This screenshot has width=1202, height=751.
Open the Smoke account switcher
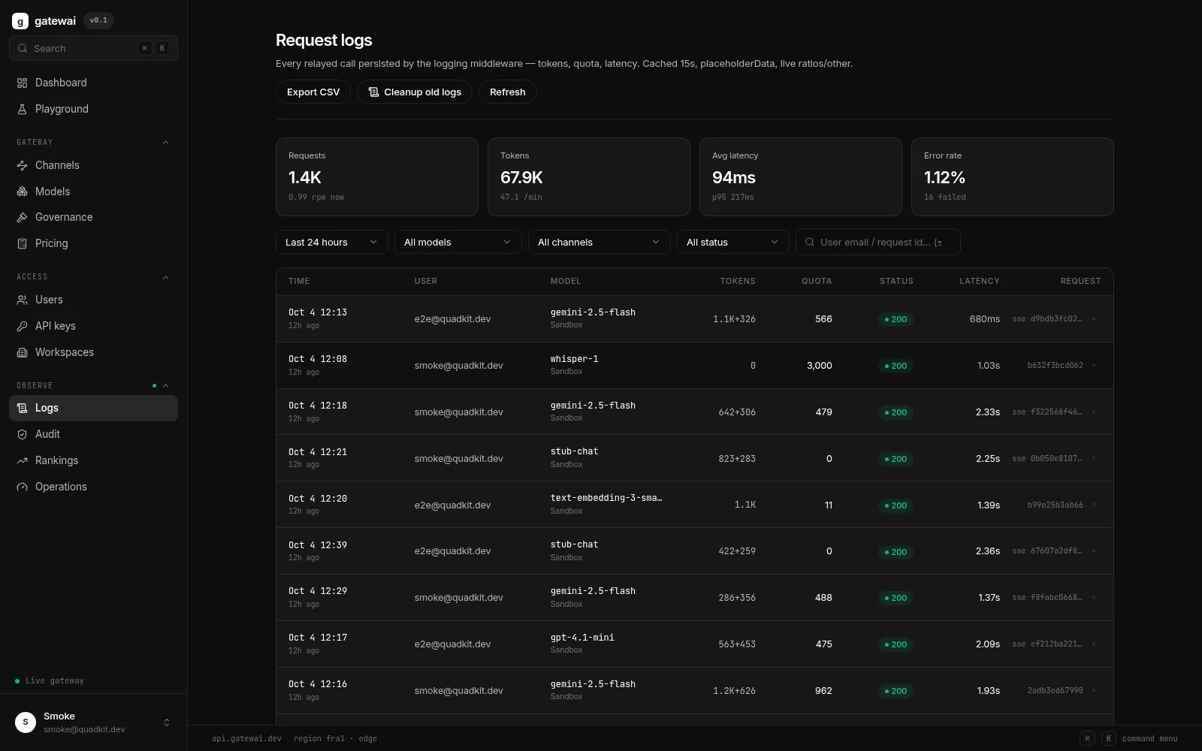tap(93, 722)
